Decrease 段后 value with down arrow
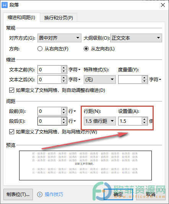Screen dimensions: 169x204 (64, 123)
